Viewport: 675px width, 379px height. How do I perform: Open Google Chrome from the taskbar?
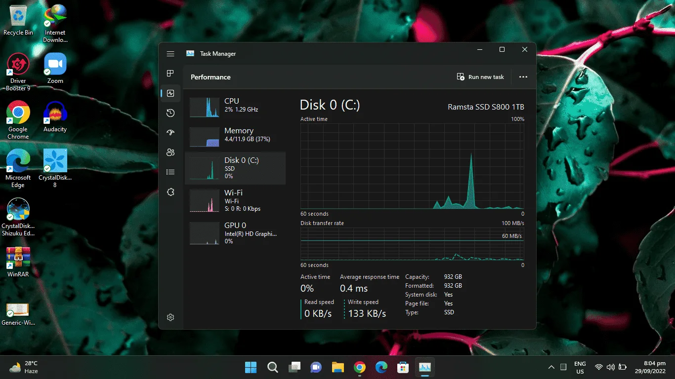click(360, 367)
